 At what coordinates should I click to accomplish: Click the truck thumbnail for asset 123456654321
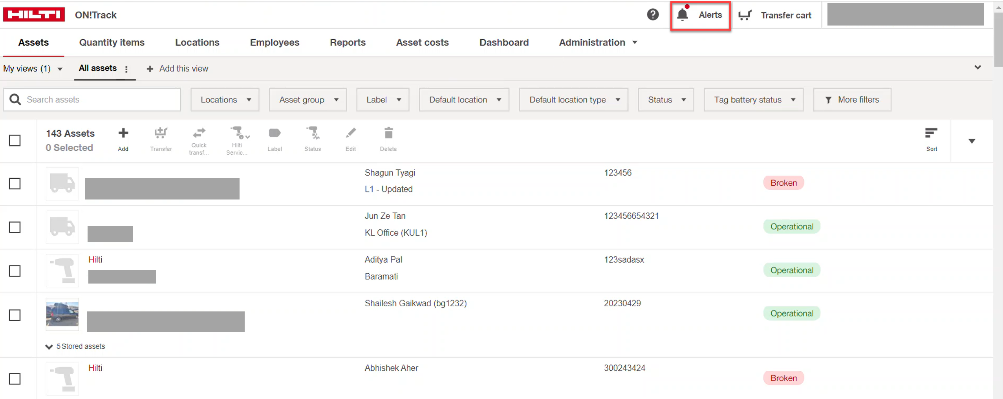pyautogui.click(x=62, y=227)
